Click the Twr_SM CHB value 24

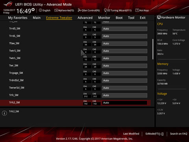coord(95,67)
